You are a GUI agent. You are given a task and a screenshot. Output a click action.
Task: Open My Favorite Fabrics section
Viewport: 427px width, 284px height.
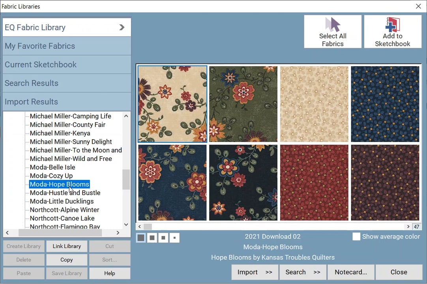(67, 46)
